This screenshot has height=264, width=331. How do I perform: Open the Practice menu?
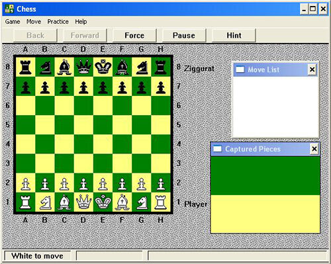(x=58, y=22)
